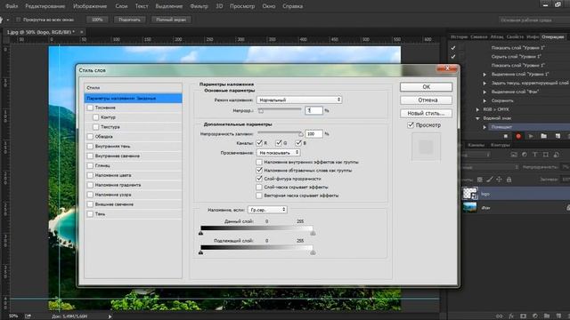Enable the Тиснение effect checkbox
570x320 pixels.
[x=90, y=108]
